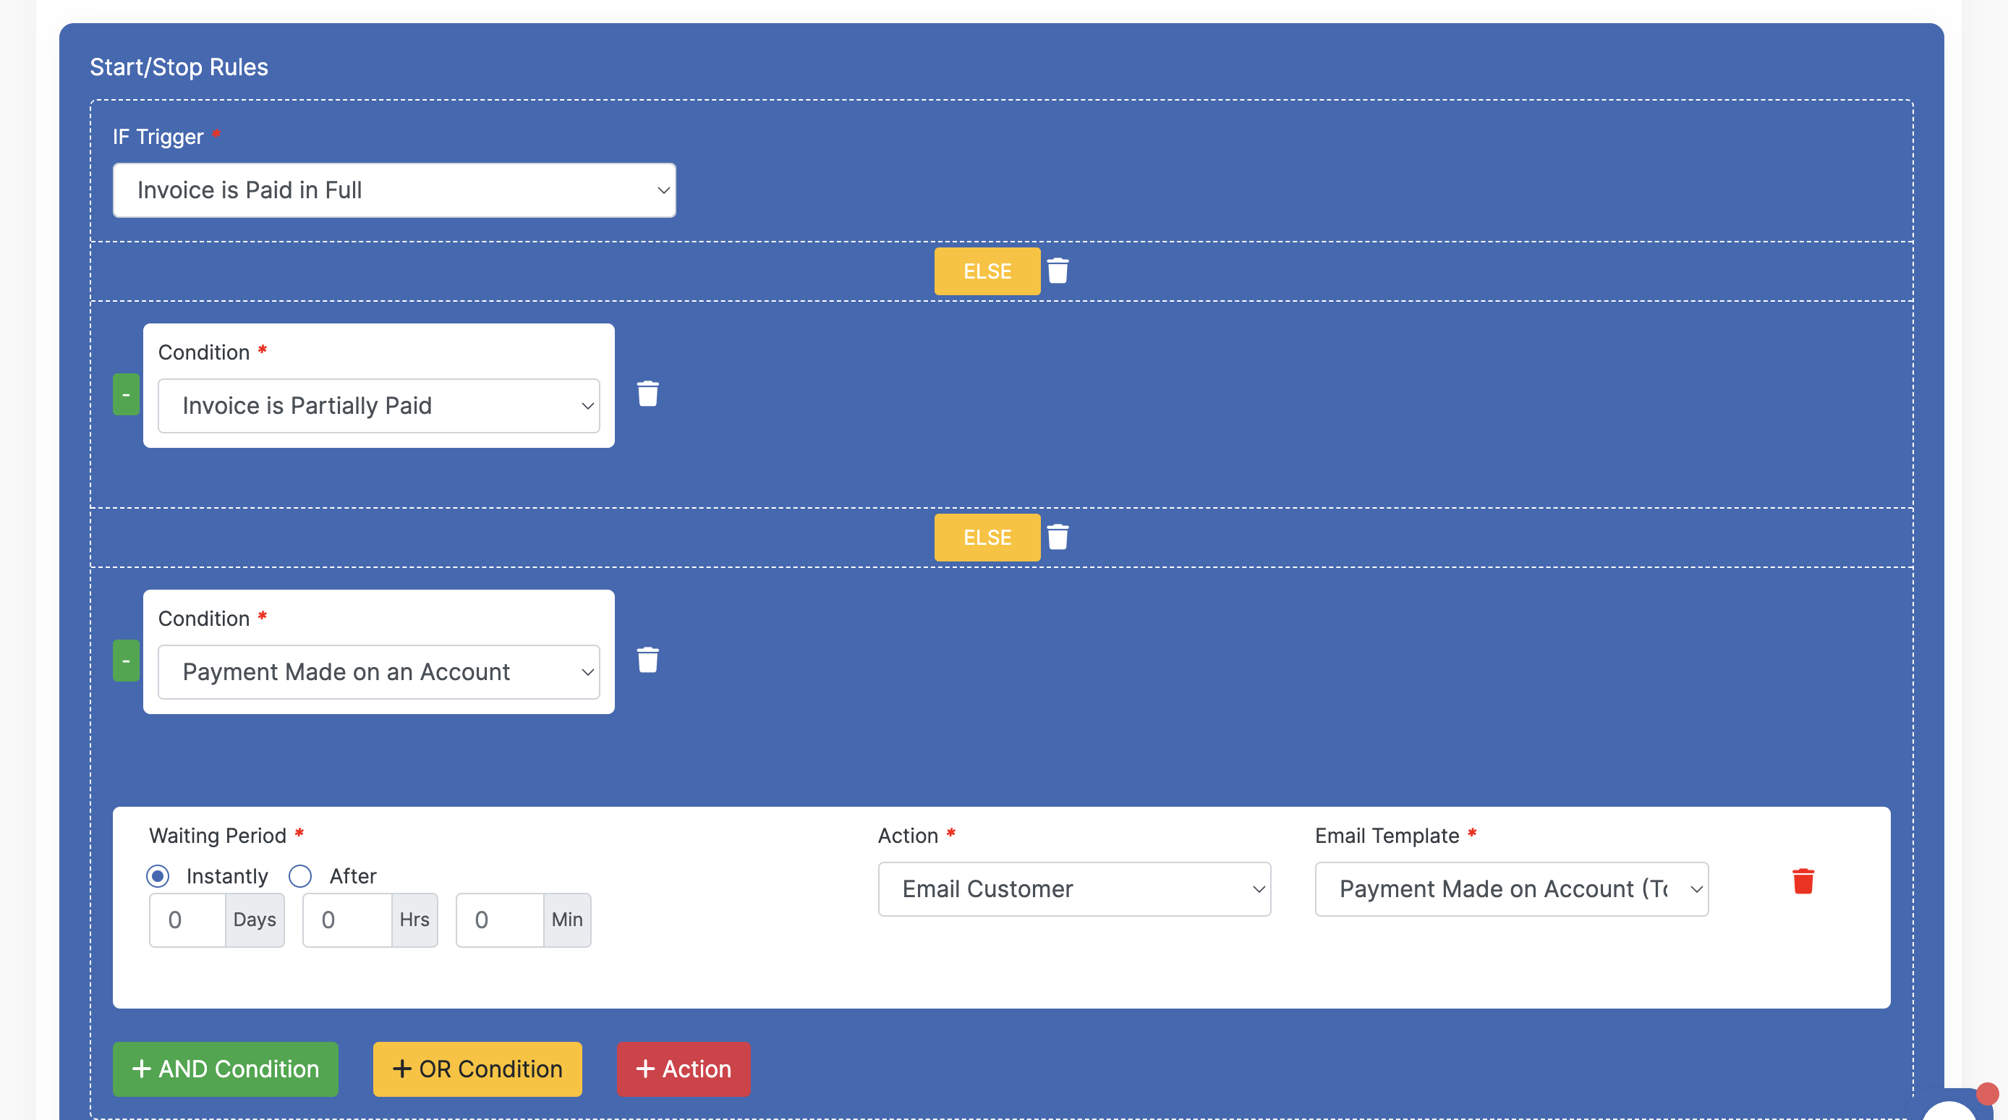Remove the Payment Made on an Account condition
2008x1120 pixels.
648,660
